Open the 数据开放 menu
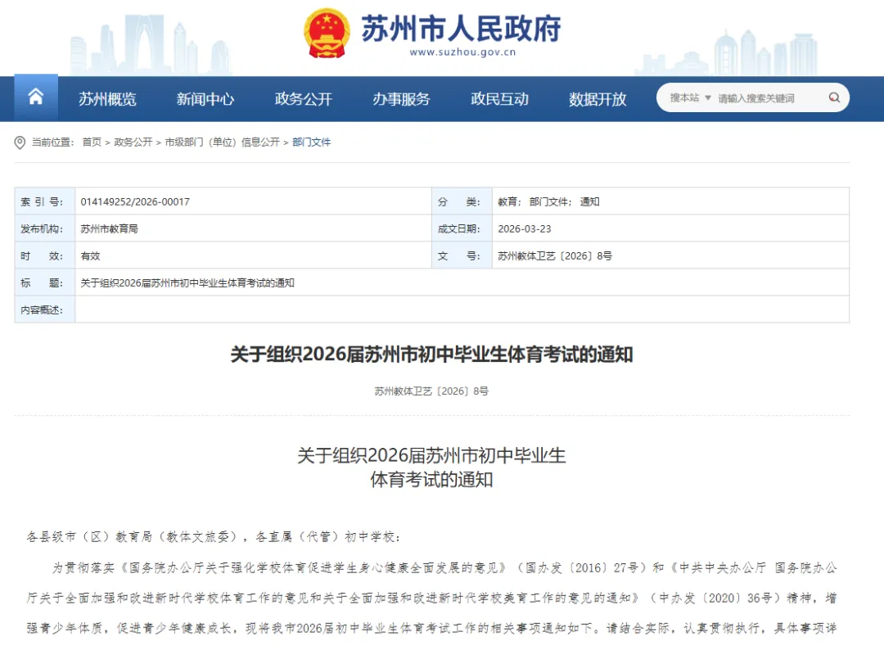The height and width of the screenshot is (646, 884). [x=595, y=98]
